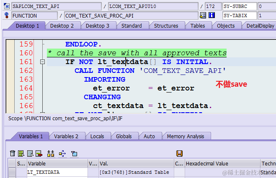
Task: Click the FUNCTION event type field
Action: click(x=34, y=15)
